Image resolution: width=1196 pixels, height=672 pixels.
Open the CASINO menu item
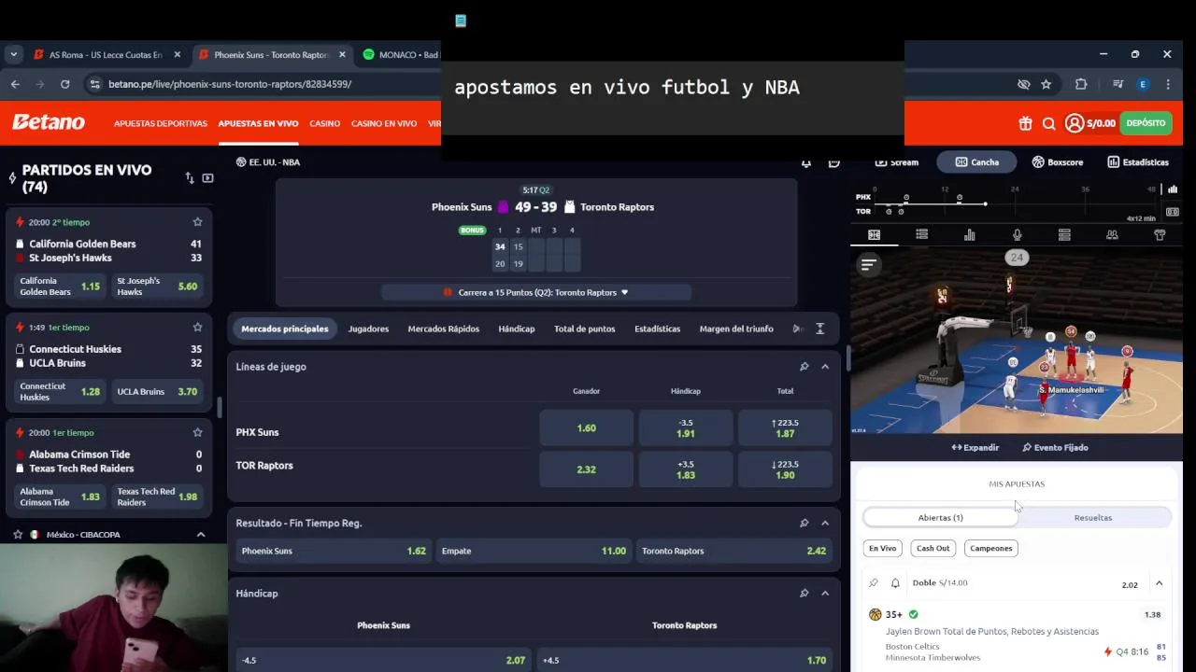coord(325,123)
